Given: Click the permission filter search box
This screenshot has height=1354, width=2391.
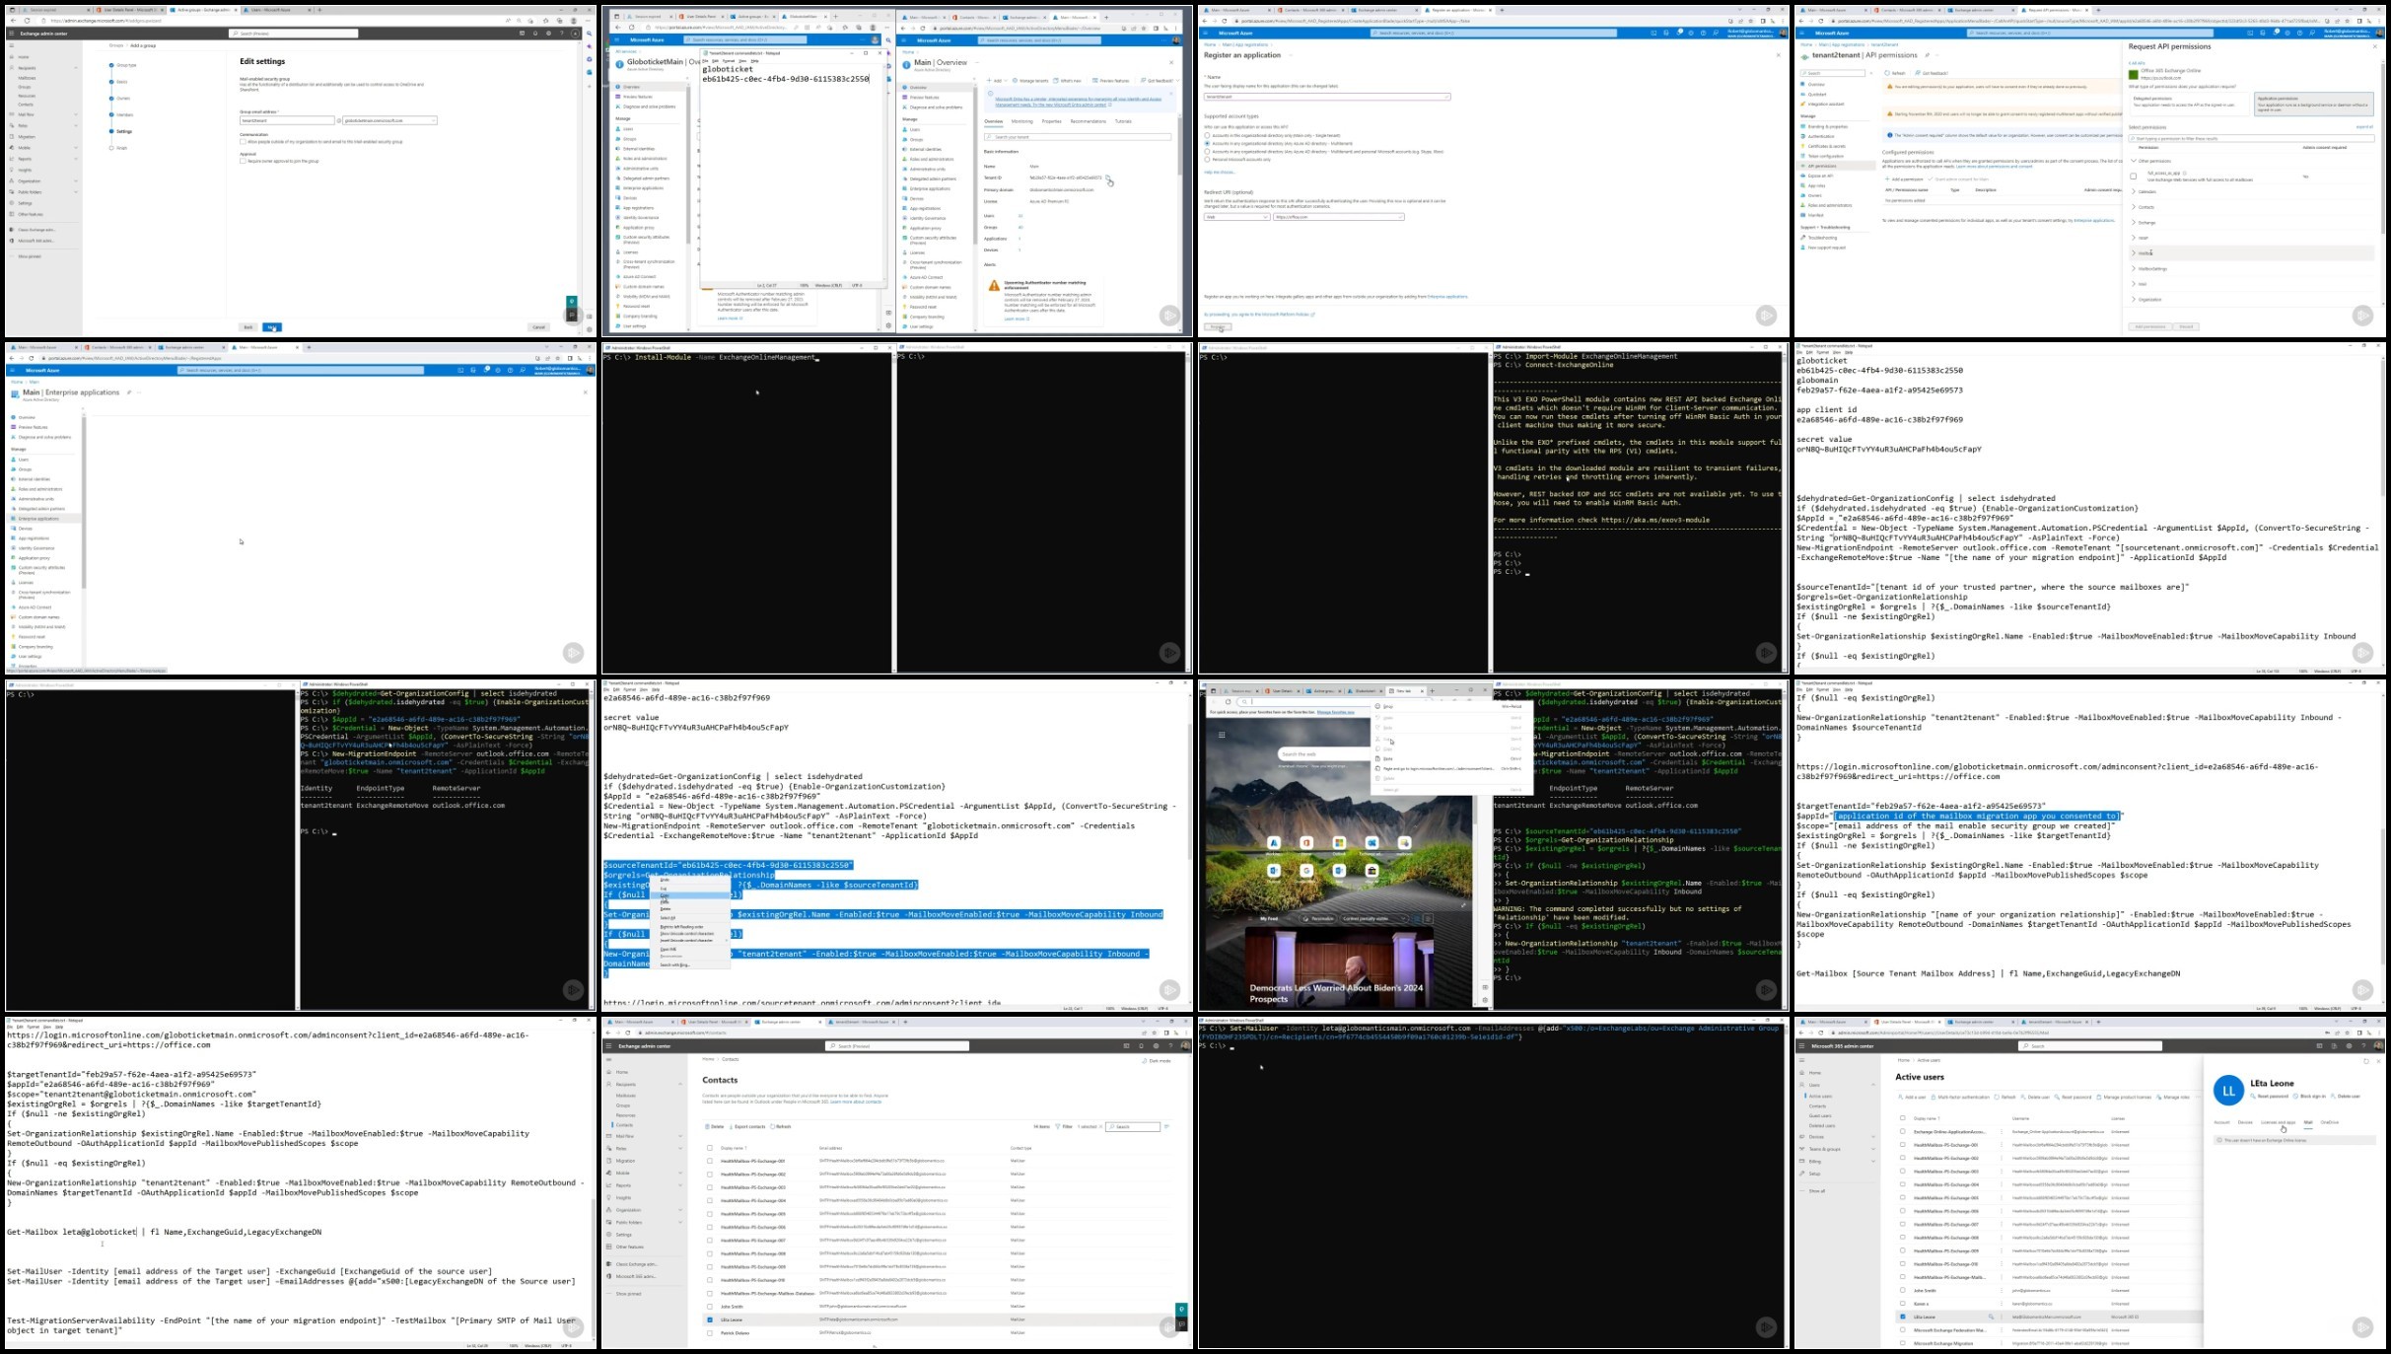Looking at the screenshot, I should [2251, 139].
